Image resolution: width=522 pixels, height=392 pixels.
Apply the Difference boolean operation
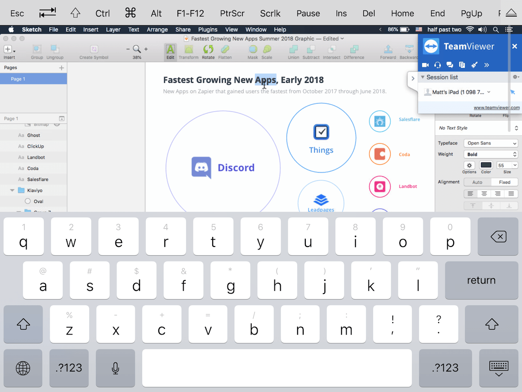click(x=354, y=51)
